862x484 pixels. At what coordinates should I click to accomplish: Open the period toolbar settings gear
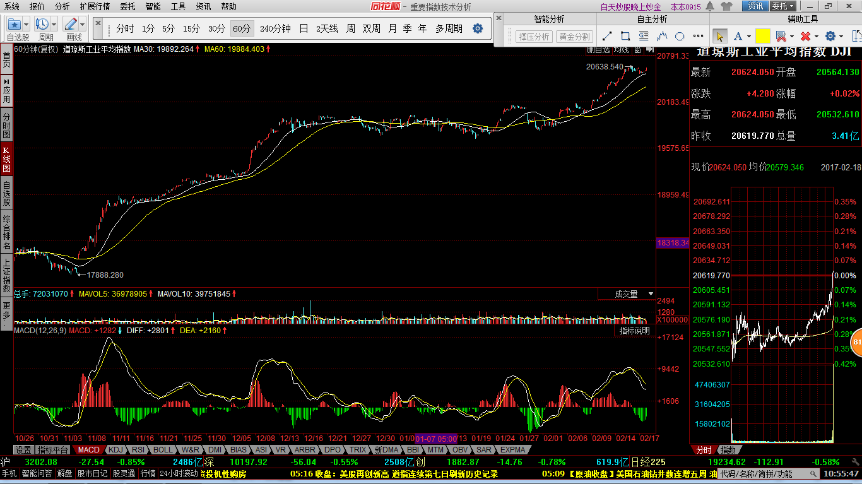478,28
